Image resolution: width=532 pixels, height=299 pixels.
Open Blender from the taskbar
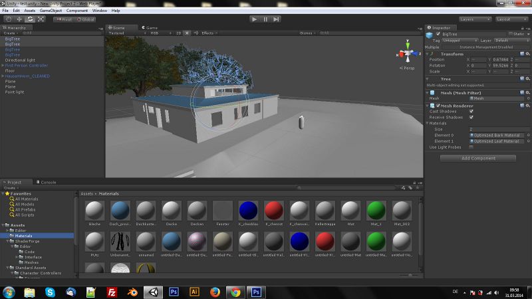[x=134, y=292]
